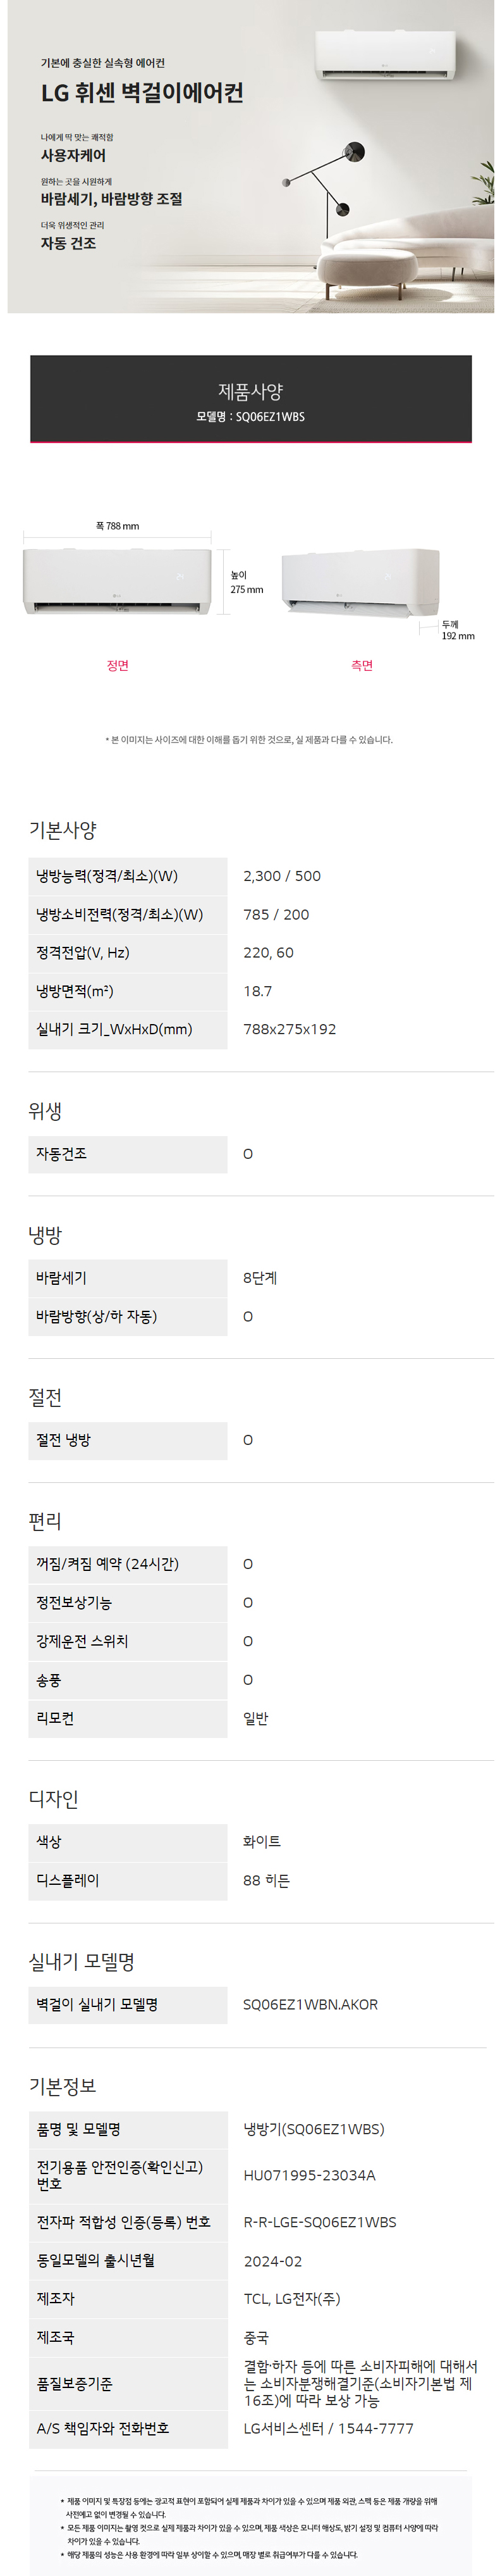Click the 바람세기 8단계 value
Viewport: 500px width, 2576px height.
pyautogui.click(x=260, y=1278)
